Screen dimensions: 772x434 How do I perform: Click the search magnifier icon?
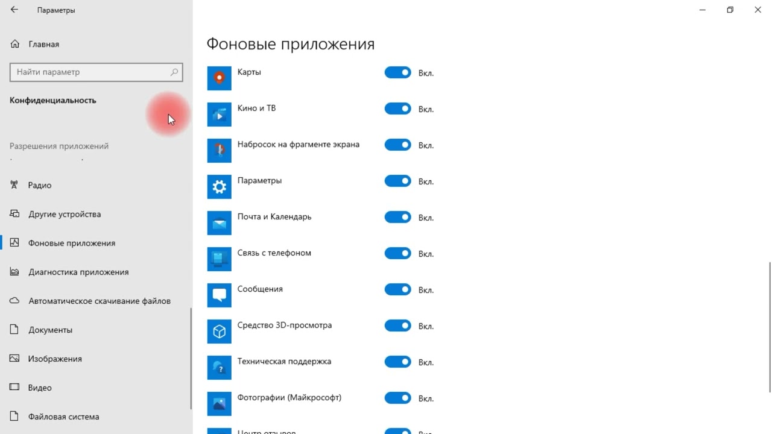click(x=174, y=72)
